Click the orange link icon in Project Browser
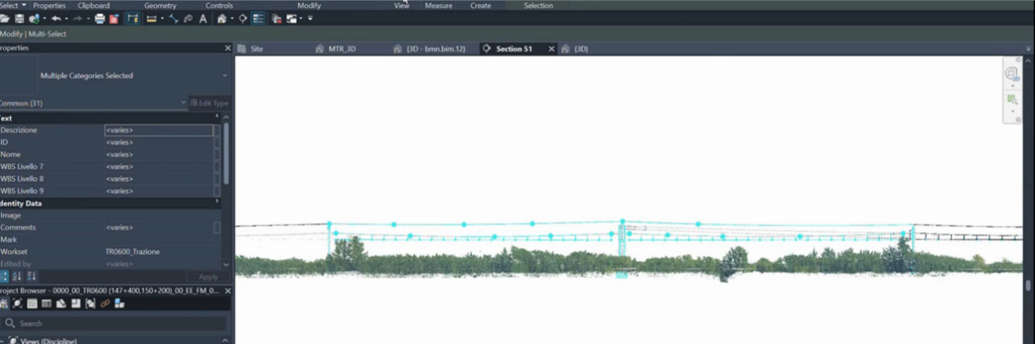1035x344 pixels. [105, 303]
